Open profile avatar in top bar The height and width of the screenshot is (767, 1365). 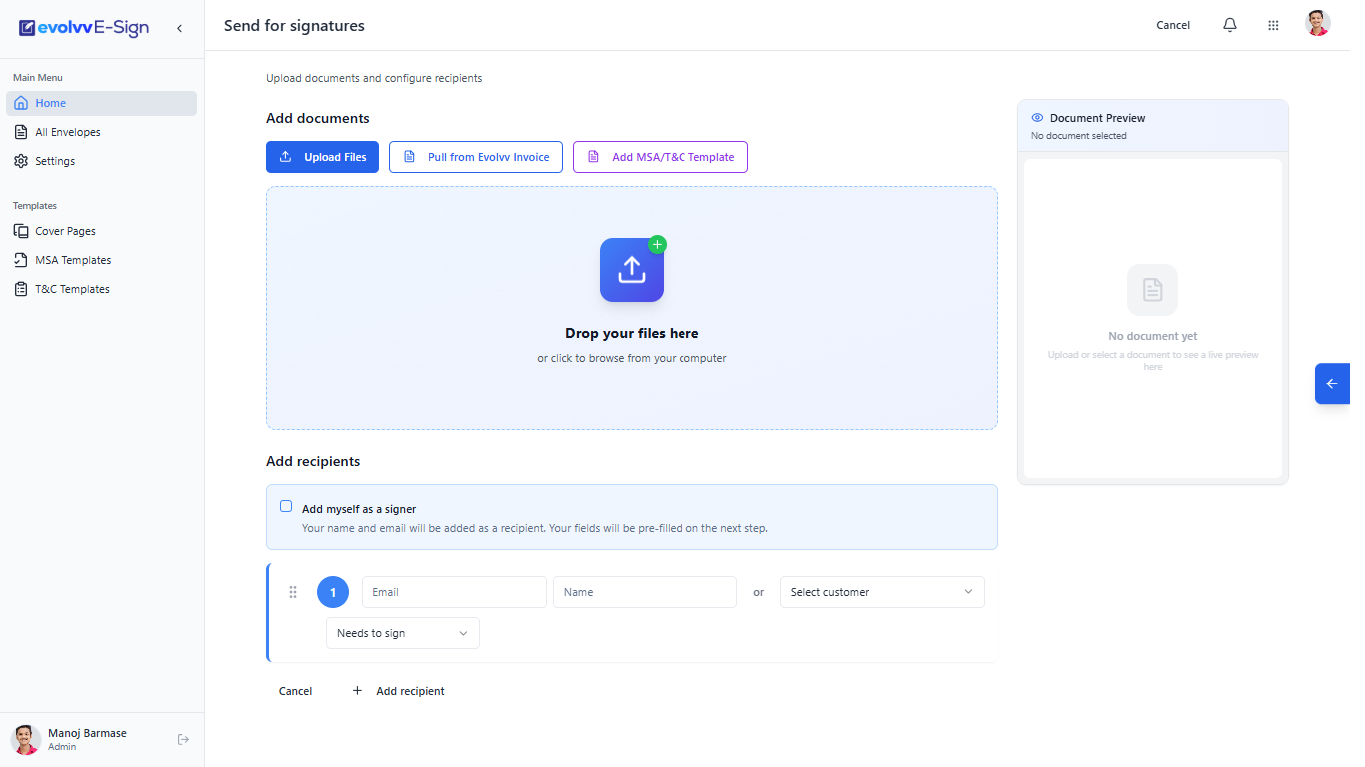(x=1318, y=24)
